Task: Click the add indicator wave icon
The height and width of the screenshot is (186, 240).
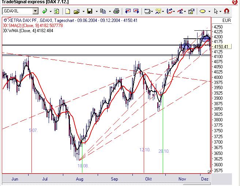Action: point(158,11)
